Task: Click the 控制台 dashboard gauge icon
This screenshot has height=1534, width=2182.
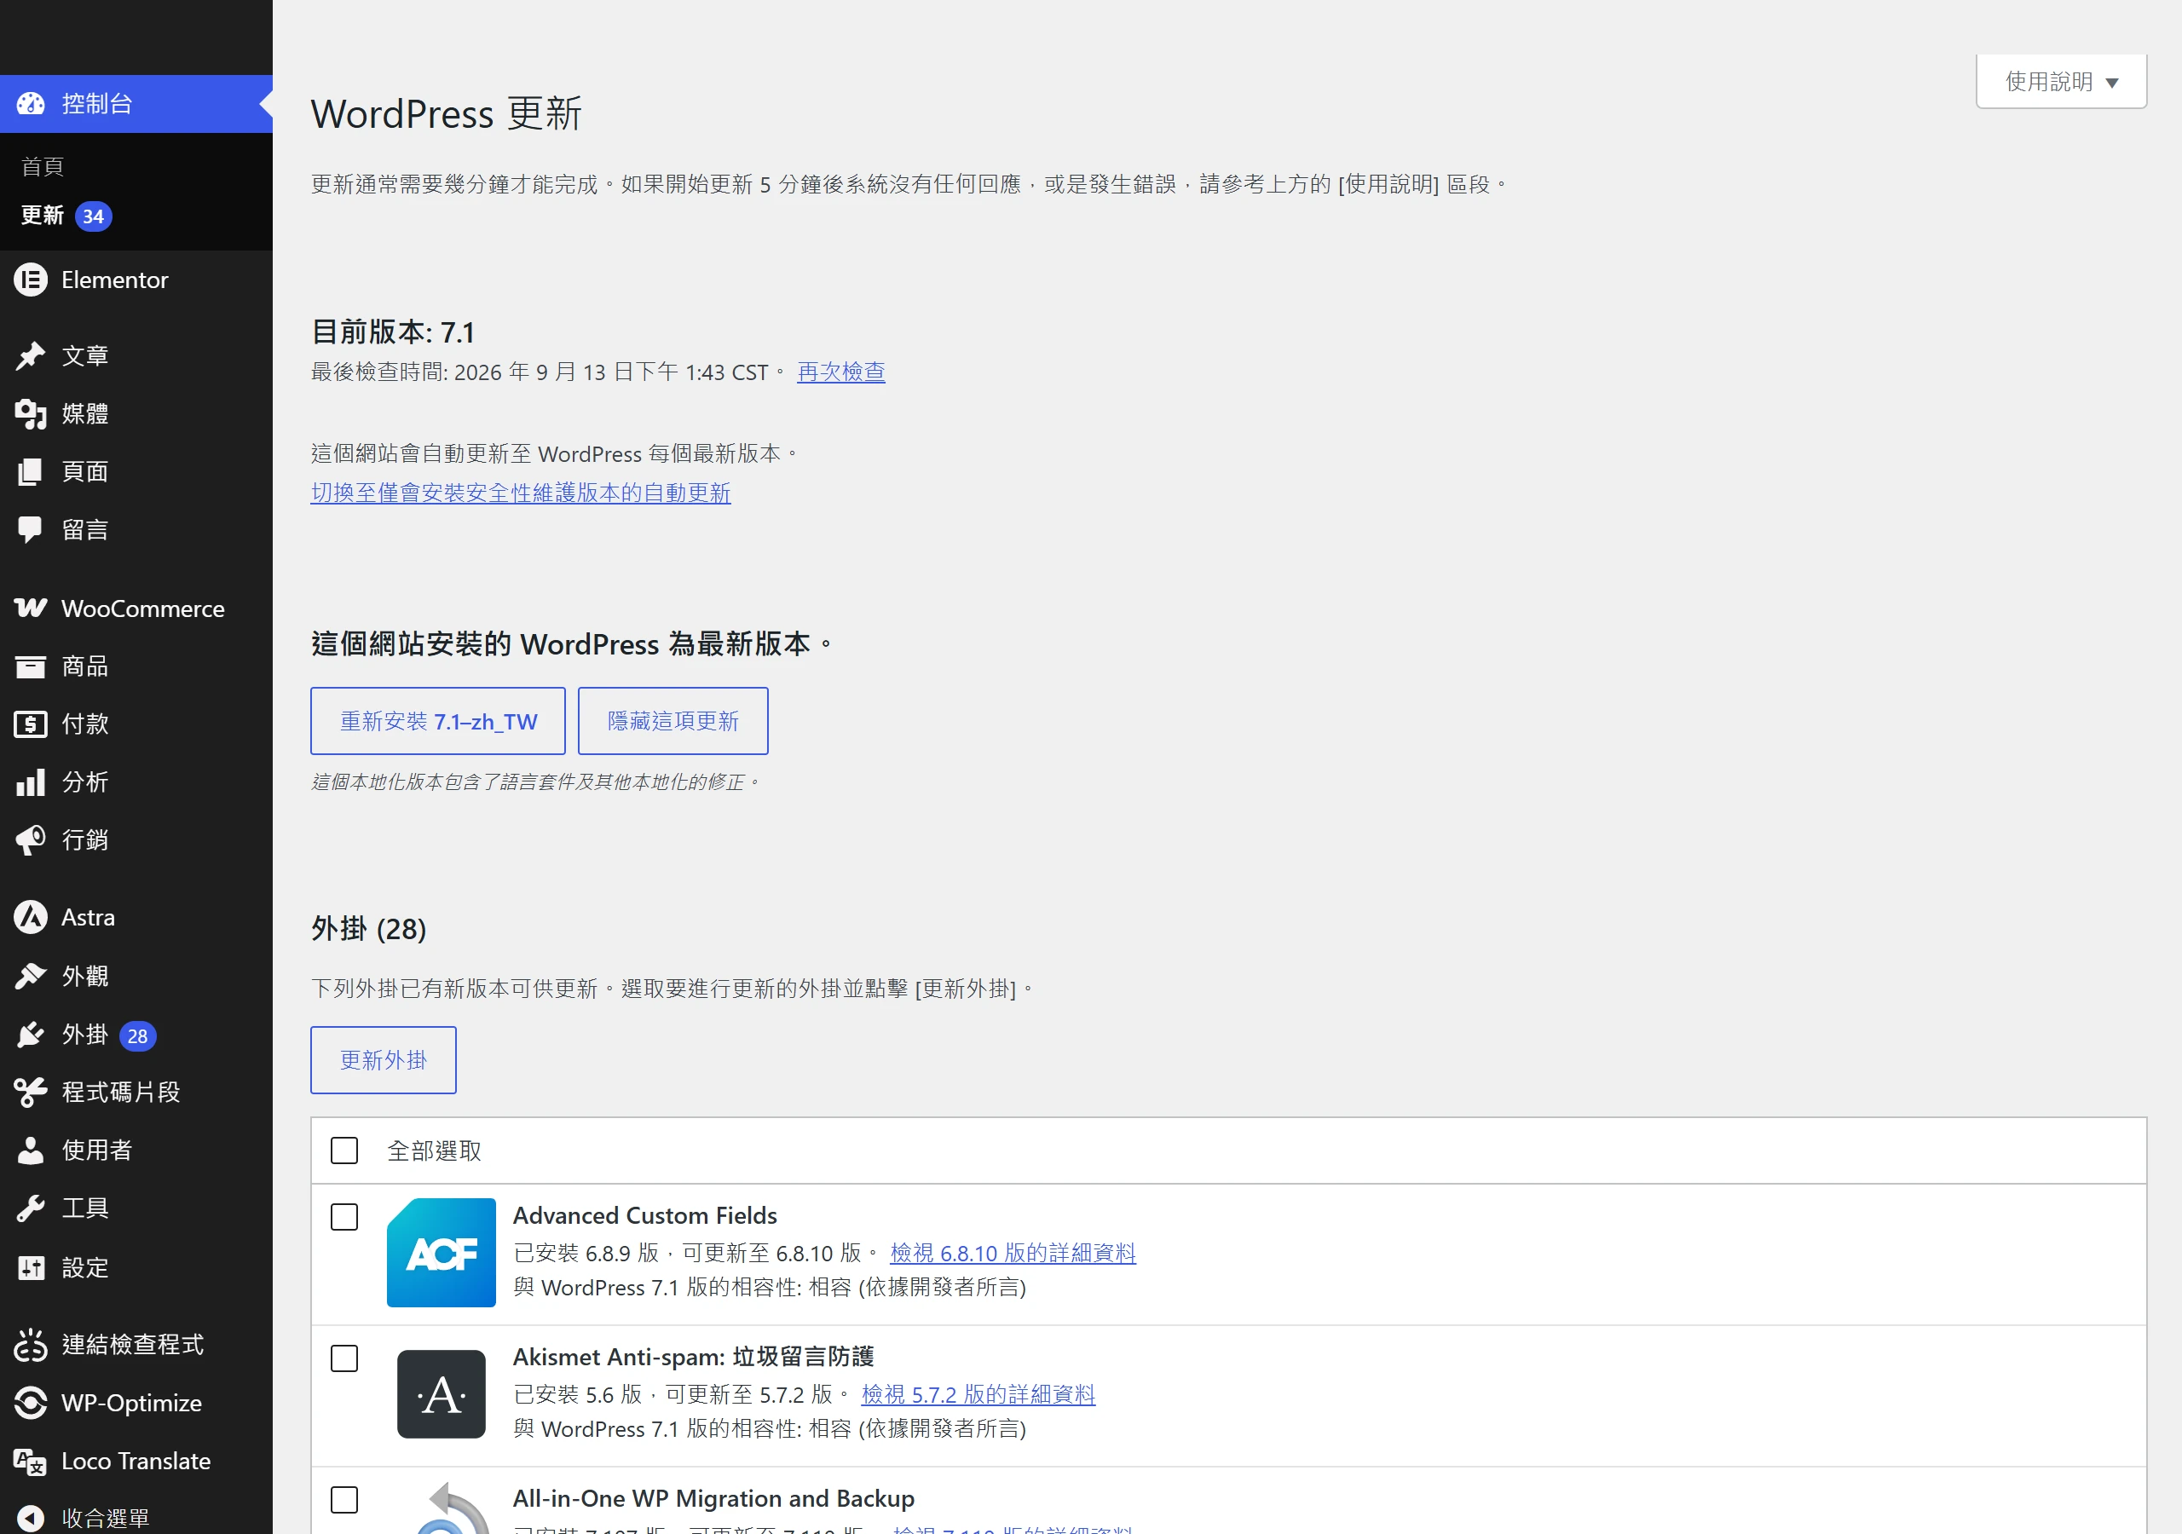Action: 31,104
